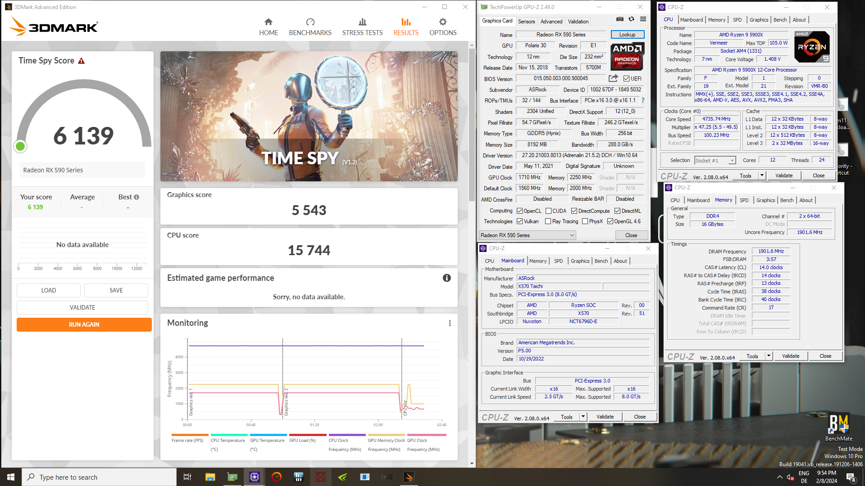
Task: Refresh GPU-Z data
Action: pos(632,19)
